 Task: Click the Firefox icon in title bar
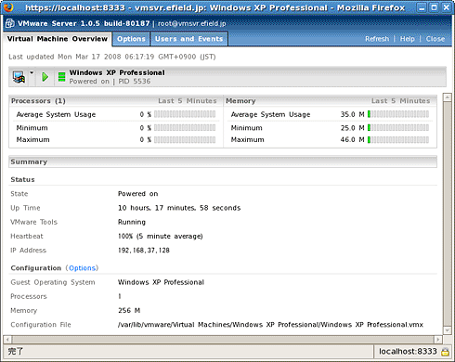pyautogui.click(x=8, y=6)
